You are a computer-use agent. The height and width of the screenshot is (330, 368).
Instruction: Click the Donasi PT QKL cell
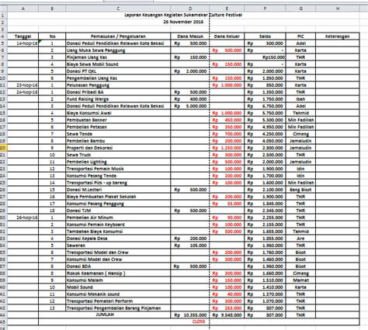118,71
